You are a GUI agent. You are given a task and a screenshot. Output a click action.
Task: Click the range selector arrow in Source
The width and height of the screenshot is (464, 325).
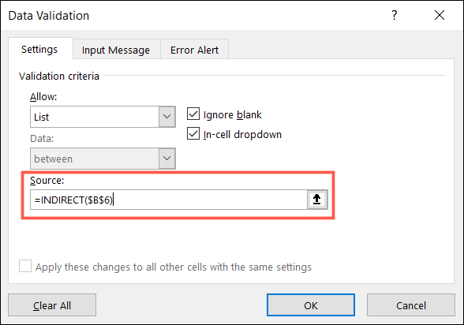click(317, 200)
